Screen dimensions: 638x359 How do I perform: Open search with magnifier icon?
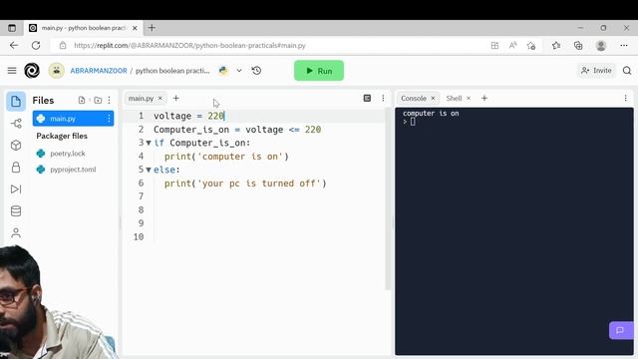pos(627,71)
